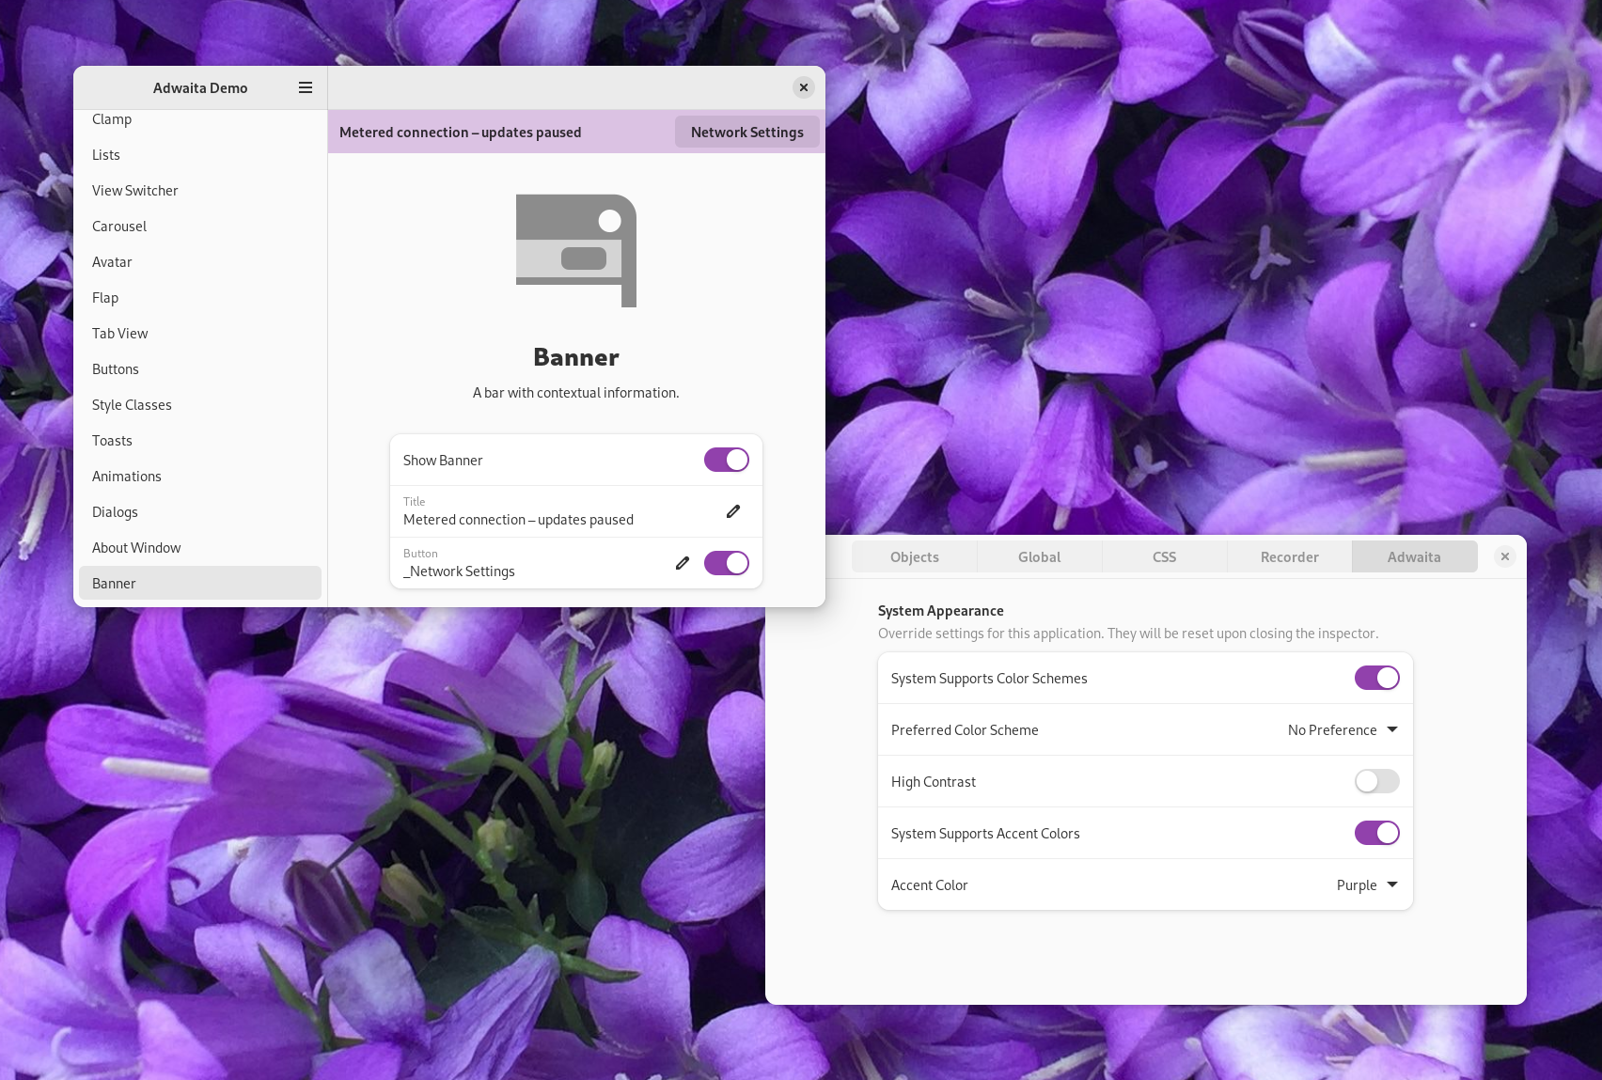Open the Adwaita Demo hamburger menu
Screen dimensions: 1602x1080
coord(306,87)
